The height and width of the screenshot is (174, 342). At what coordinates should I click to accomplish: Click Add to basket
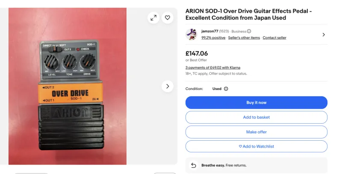coord(256,117)
